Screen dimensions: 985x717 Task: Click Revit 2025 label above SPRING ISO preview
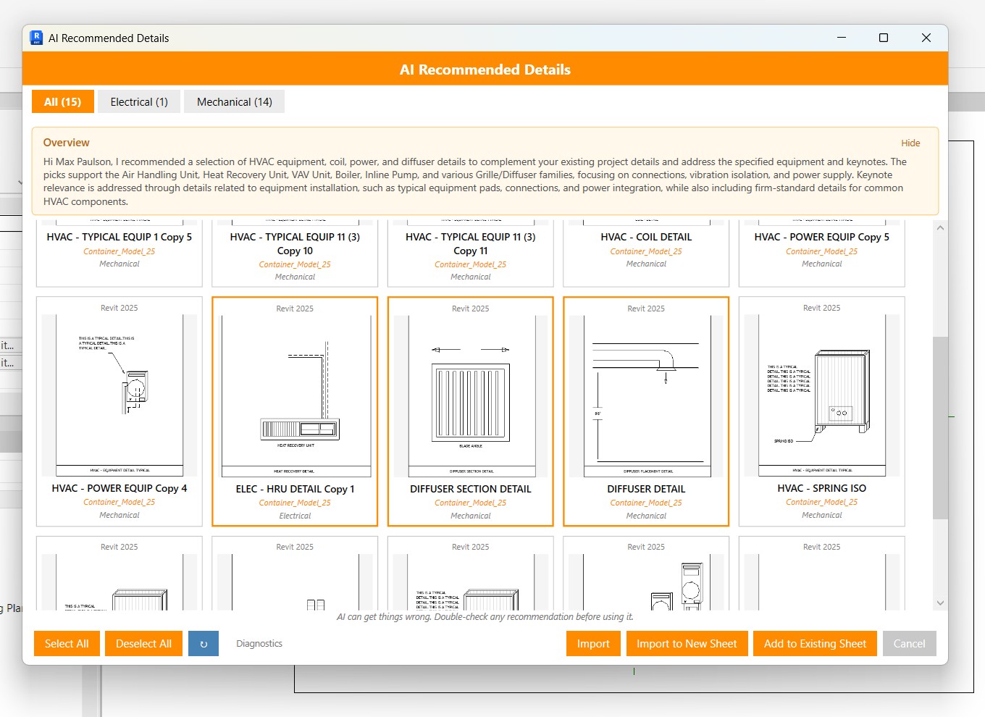click(822, 308)
